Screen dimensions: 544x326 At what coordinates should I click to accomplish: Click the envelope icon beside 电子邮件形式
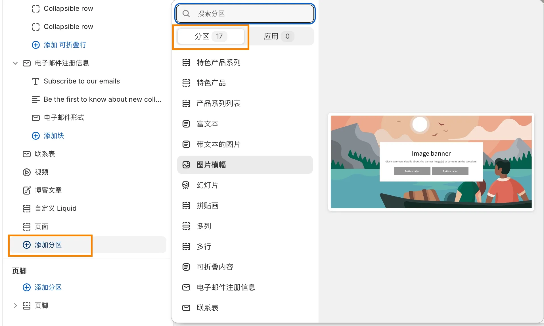(x=35, y=118)
